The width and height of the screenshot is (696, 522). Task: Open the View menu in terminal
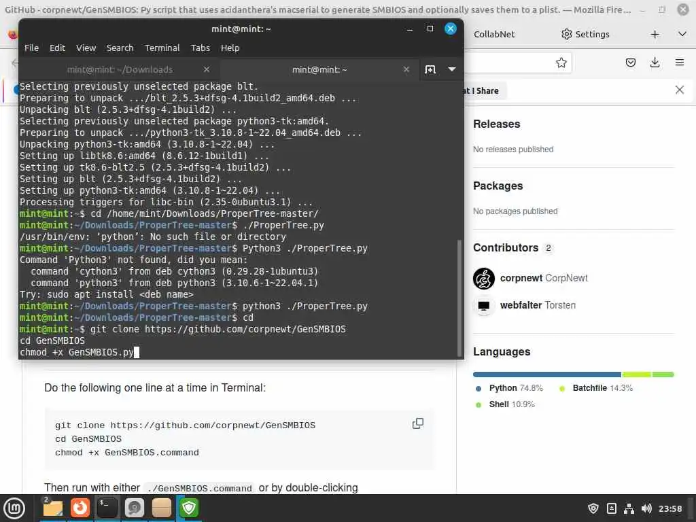point(86,48)
